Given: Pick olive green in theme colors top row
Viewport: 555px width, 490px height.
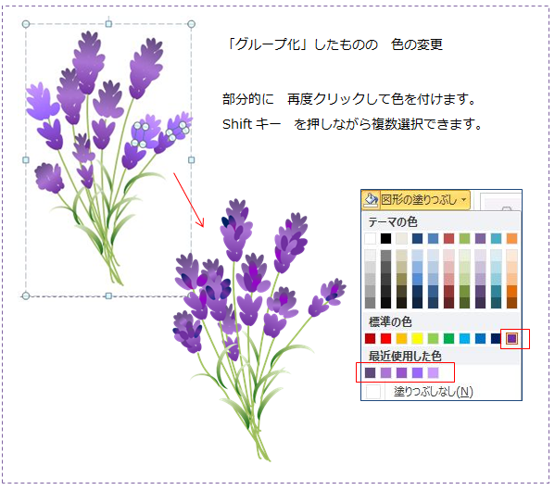Looking at the screenshot, I should pos(464,238).
